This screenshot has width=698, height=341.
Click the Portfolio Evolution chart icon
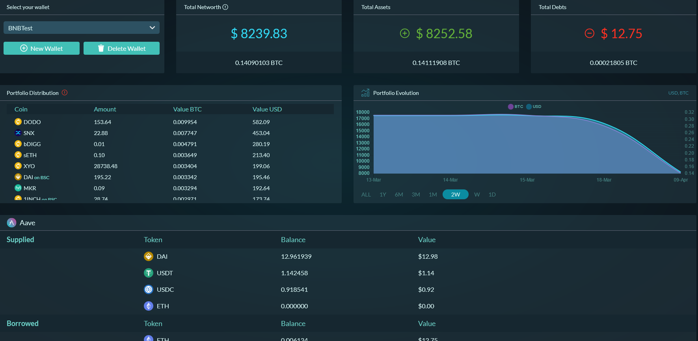pos(365,93)
